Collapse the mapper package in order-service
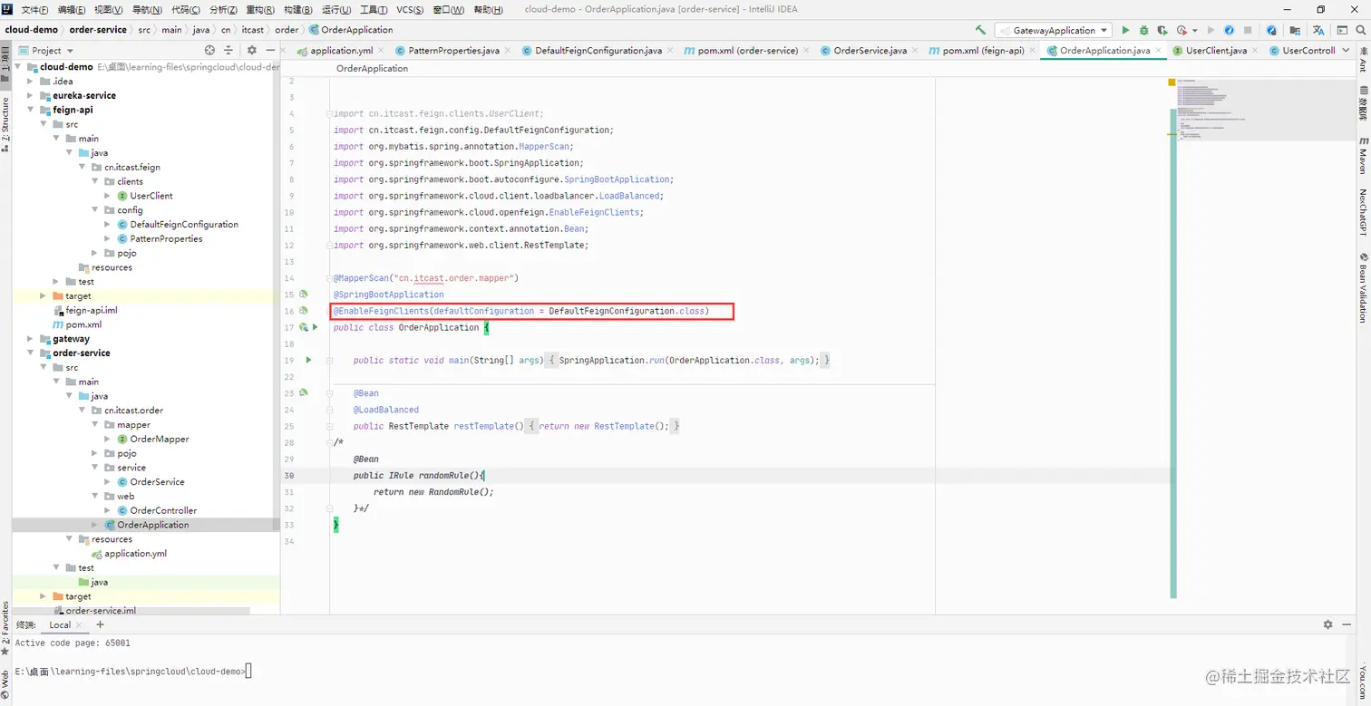1371x706 pixels. point(95,425)
